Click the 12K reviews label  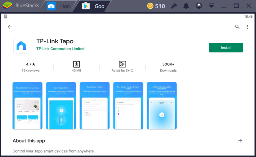[30, 71]
